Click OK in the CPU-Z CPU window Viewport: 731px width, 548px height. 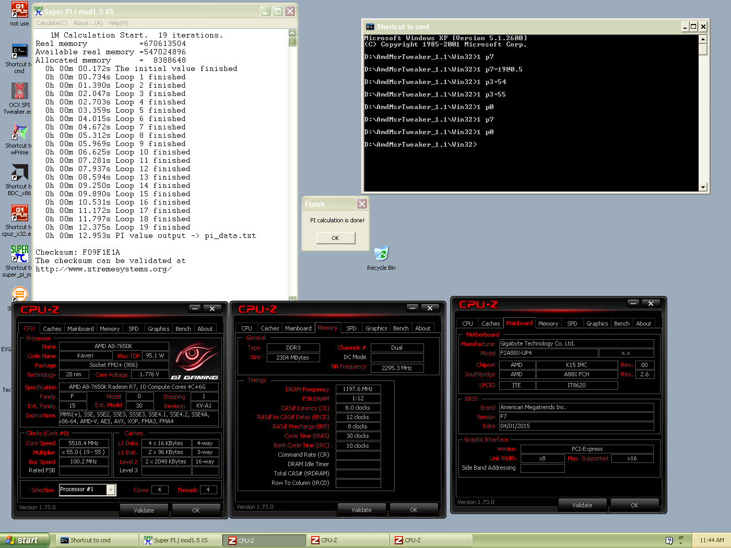[196, 510]
